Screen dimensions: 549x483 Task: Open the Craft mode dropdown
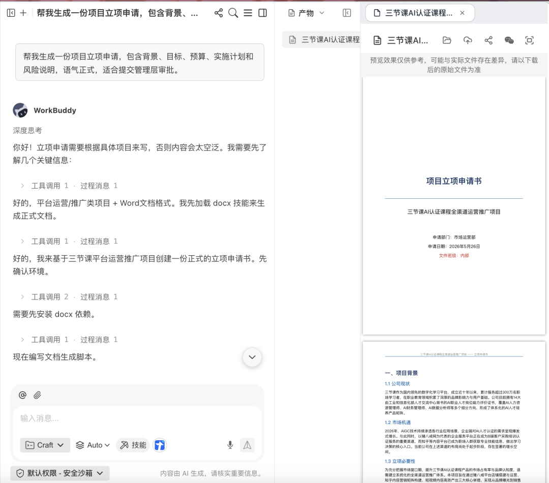pos(45,445)
